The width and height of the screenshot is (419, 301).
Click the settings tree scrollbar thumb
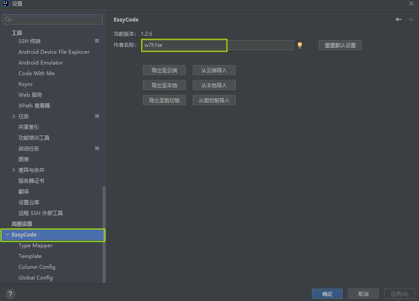[104, 234]
